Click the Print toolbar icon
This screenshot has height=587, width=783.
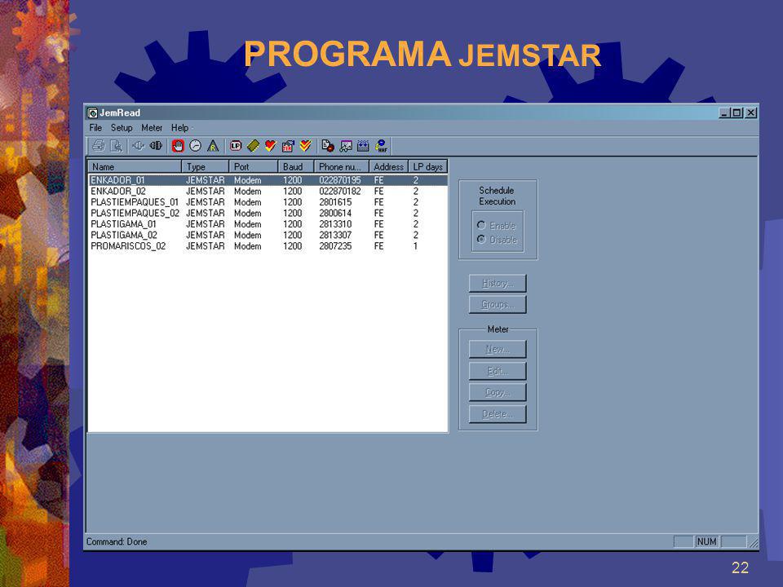[x=99, y=146]
